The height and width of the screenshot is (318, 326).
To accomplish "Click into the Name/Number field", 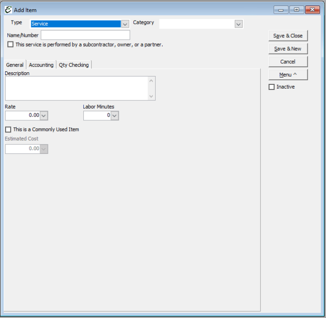I will (x=85, y=35).
